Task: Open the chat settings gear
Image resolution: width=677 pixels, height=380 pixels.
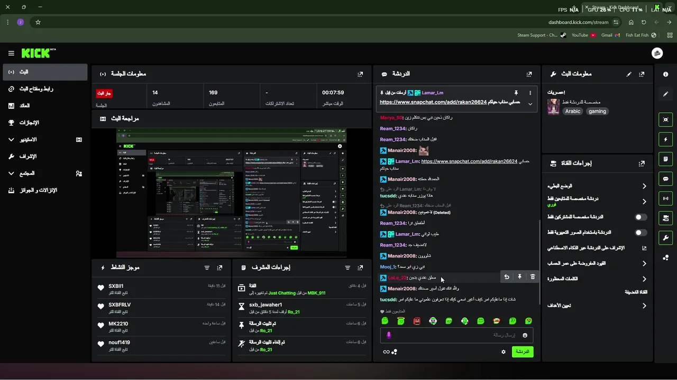Action: 504,352
